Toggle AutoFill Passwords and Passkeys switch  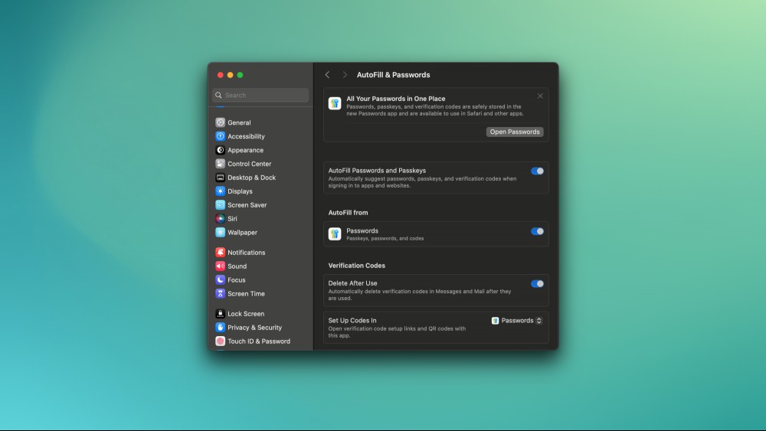tap(537, 171)
